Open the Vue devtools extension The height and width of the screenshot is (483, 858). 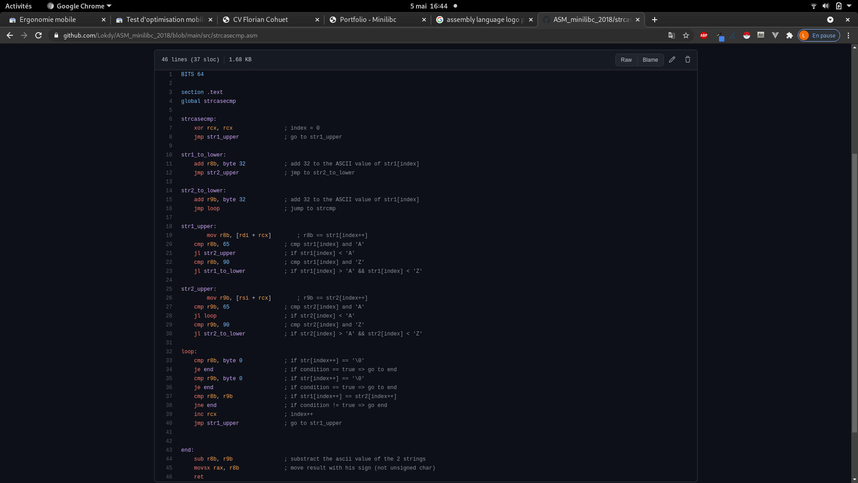click(x=775, y=35)
